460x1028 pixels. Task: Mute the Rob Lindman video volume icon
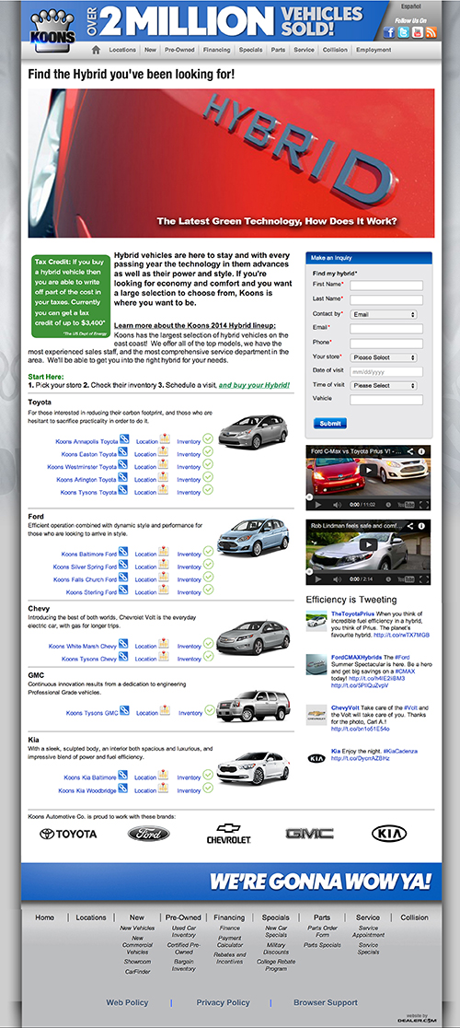337,579
